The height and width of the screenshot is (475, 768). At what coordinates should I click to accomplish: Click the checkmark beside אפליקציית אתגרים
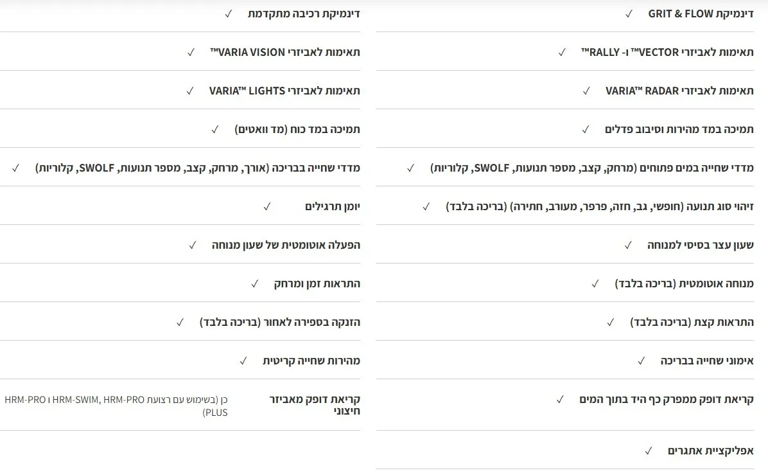coord(649,451)
